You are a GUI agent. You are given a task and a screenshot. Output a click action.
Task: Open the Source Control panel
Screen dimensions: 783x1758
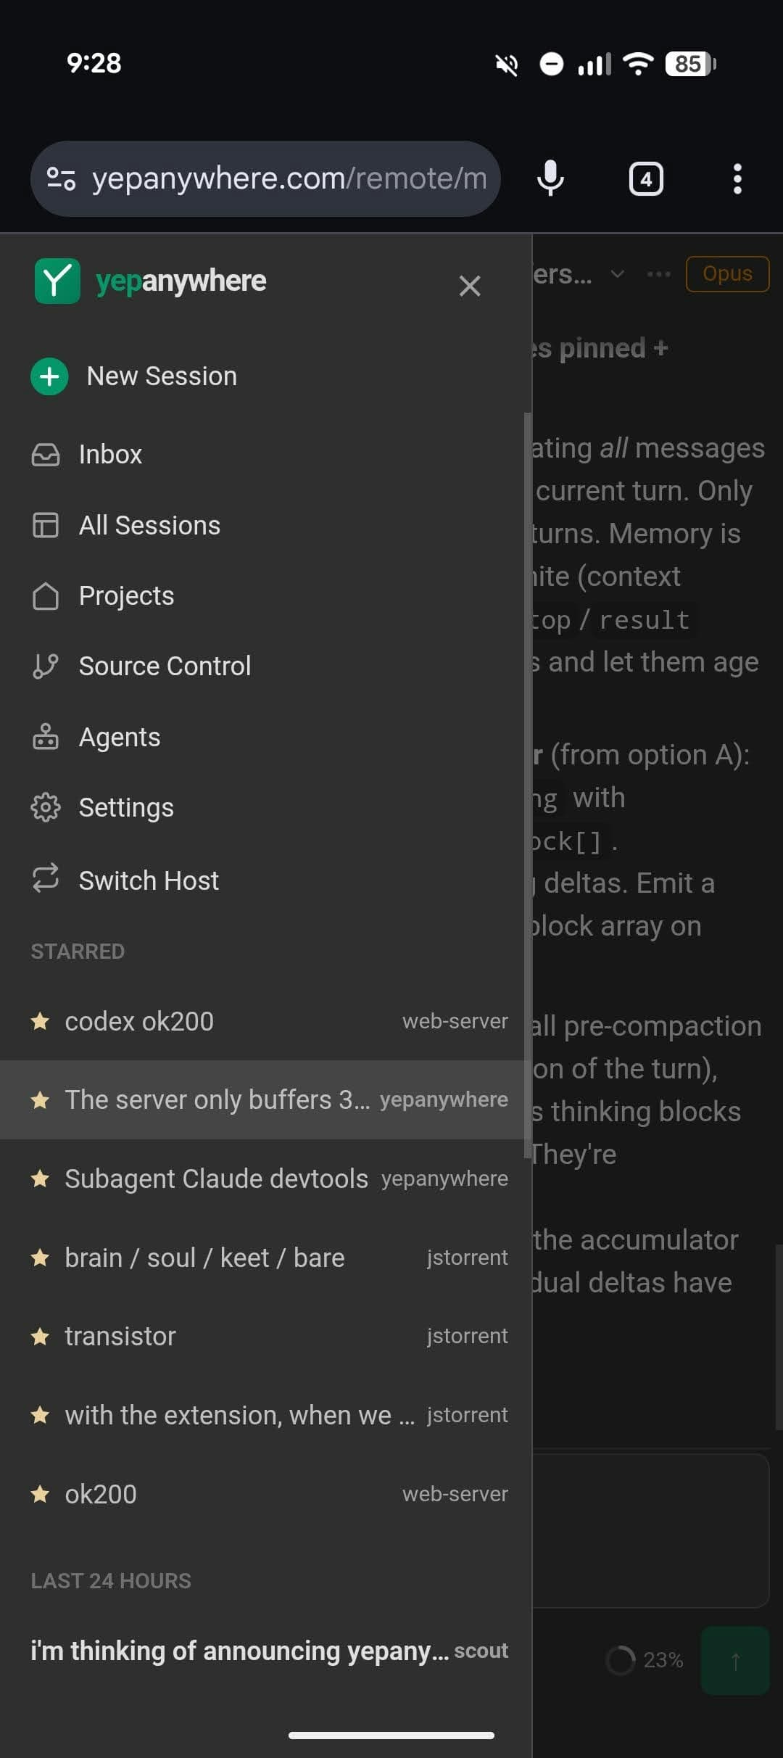[164, 665]
